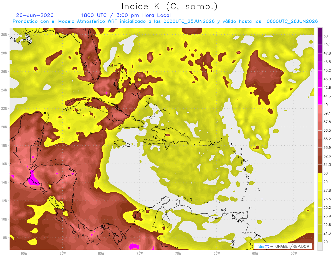Select the date text "26-Jun-2026"
The width and height of the screenshot is (333, 257).
tap(35, 15)
